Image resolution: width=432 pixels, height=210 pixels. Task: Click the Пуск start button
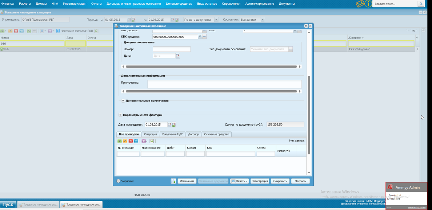tap(8, 205)
